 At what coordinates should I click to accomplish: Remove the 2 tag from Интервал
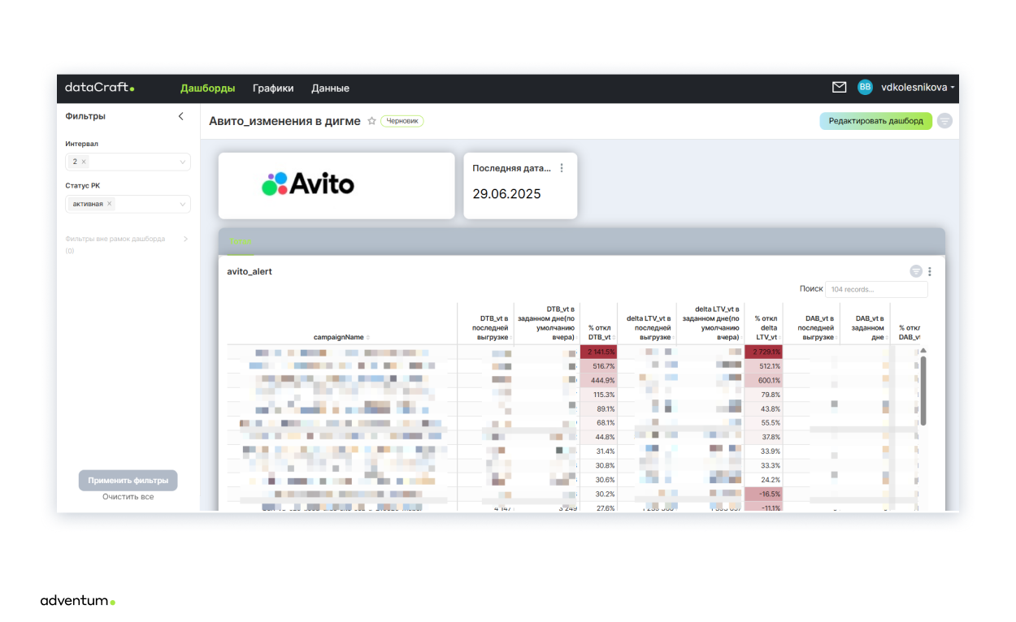(84, 162)
